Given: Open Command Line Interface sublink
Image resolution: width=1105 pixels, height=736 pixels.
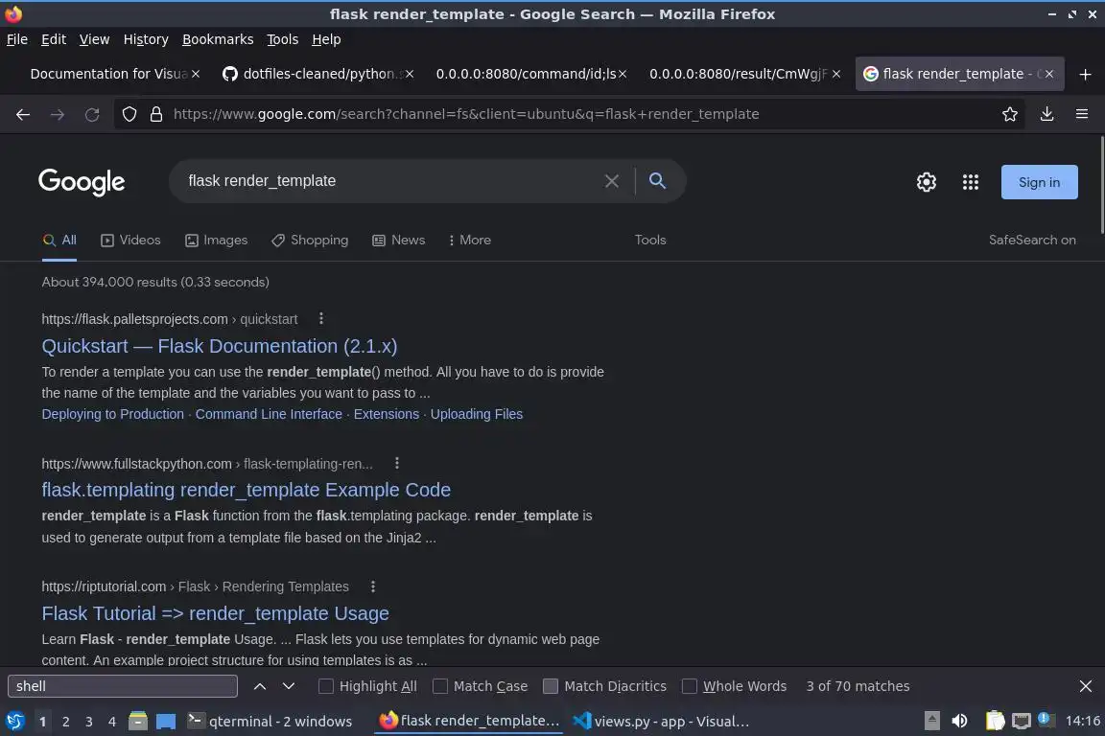Looking at the screenshot, I should (269, 414).
